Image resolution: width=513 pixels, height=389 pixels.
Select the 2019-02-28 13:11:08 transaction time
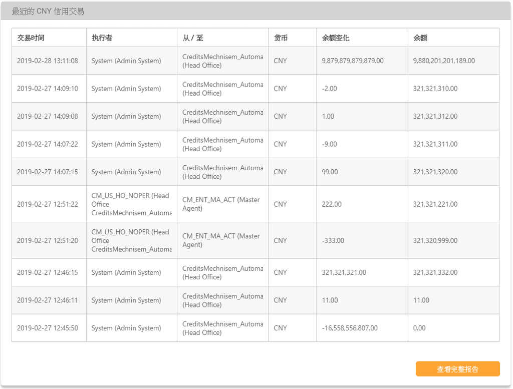tap(48, 61)
